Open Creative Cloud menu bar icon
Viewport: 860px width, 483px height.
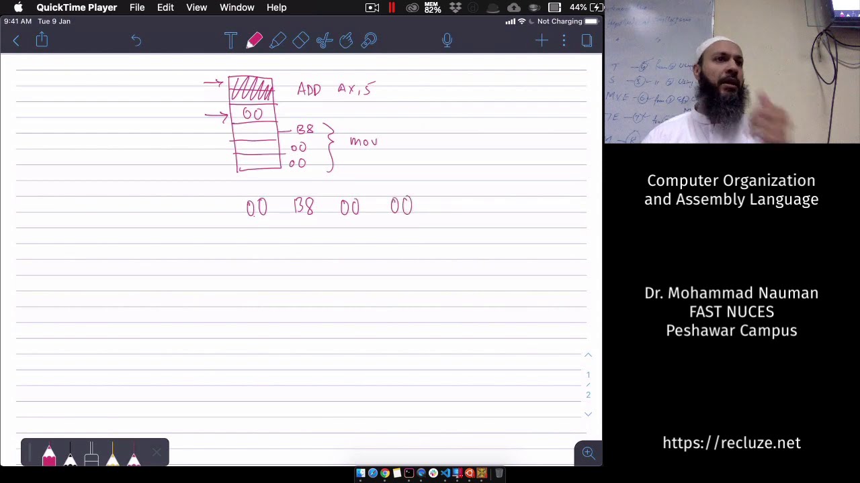point(413,7)
